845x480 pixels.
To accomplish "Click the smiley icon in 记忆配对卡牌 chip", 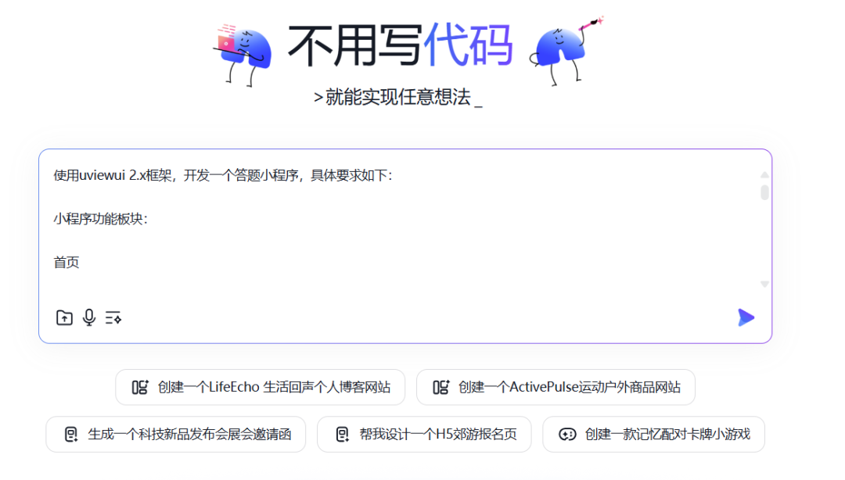I will point(566,434).
